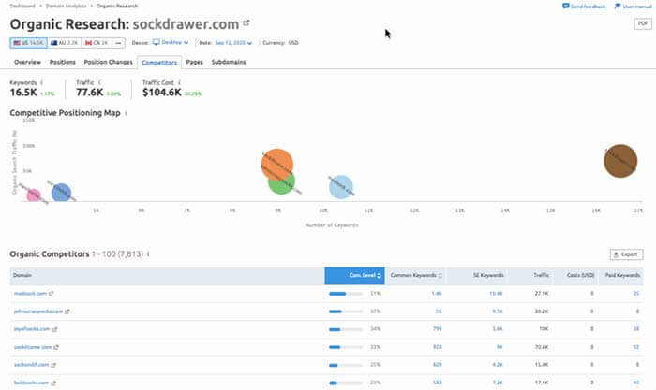The height and width of the screenshot is (390, 656).
Task: Open common keywords value for joyofsocks.com
Action: coord(438,329)
